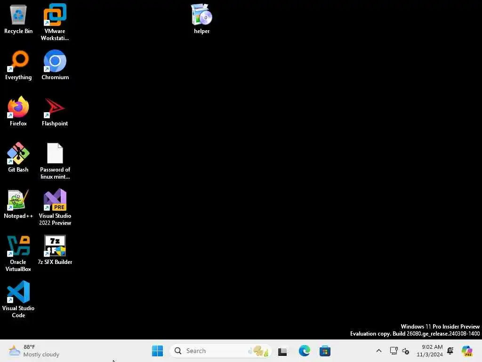Select the Firefox desktop shortcut

18,111
